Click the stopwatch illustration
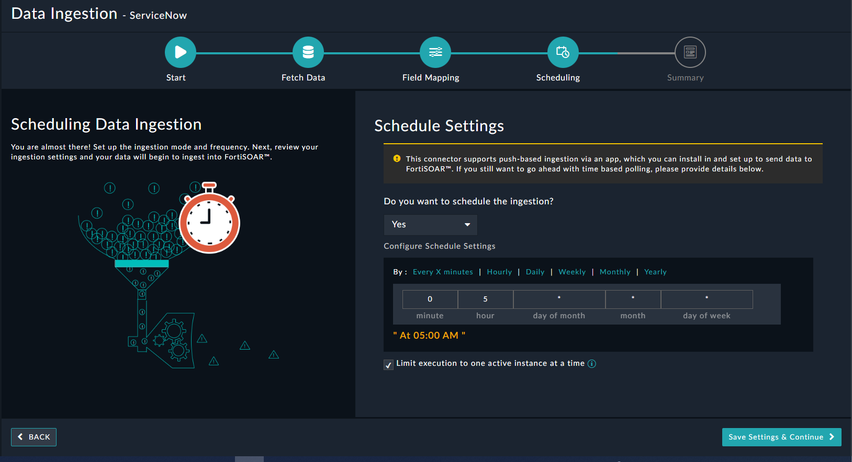Viewport: 852px width, 462px height. pos(209,222)
